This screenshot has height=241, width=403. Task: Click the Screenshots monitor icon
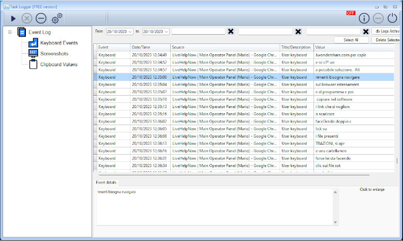pyautogui.click(x=33, y=53)
